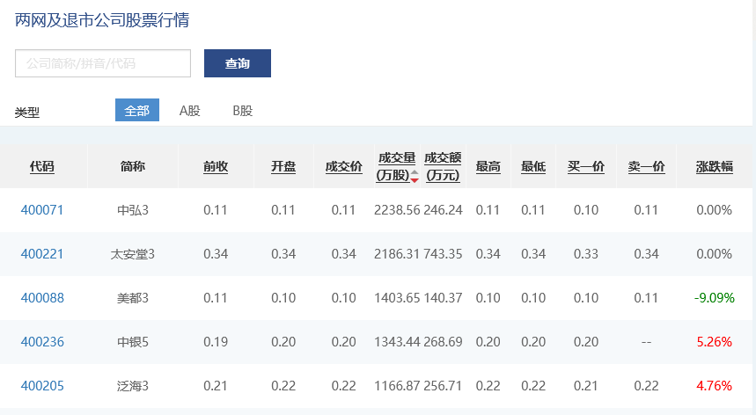Open stock code 400205 link
756x415 pixels.
[42, 386]
